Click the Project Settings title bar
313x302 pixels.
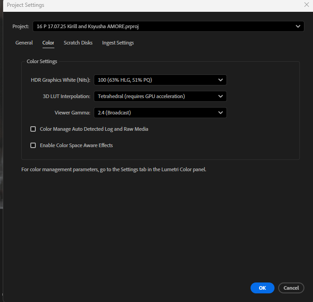136,5
